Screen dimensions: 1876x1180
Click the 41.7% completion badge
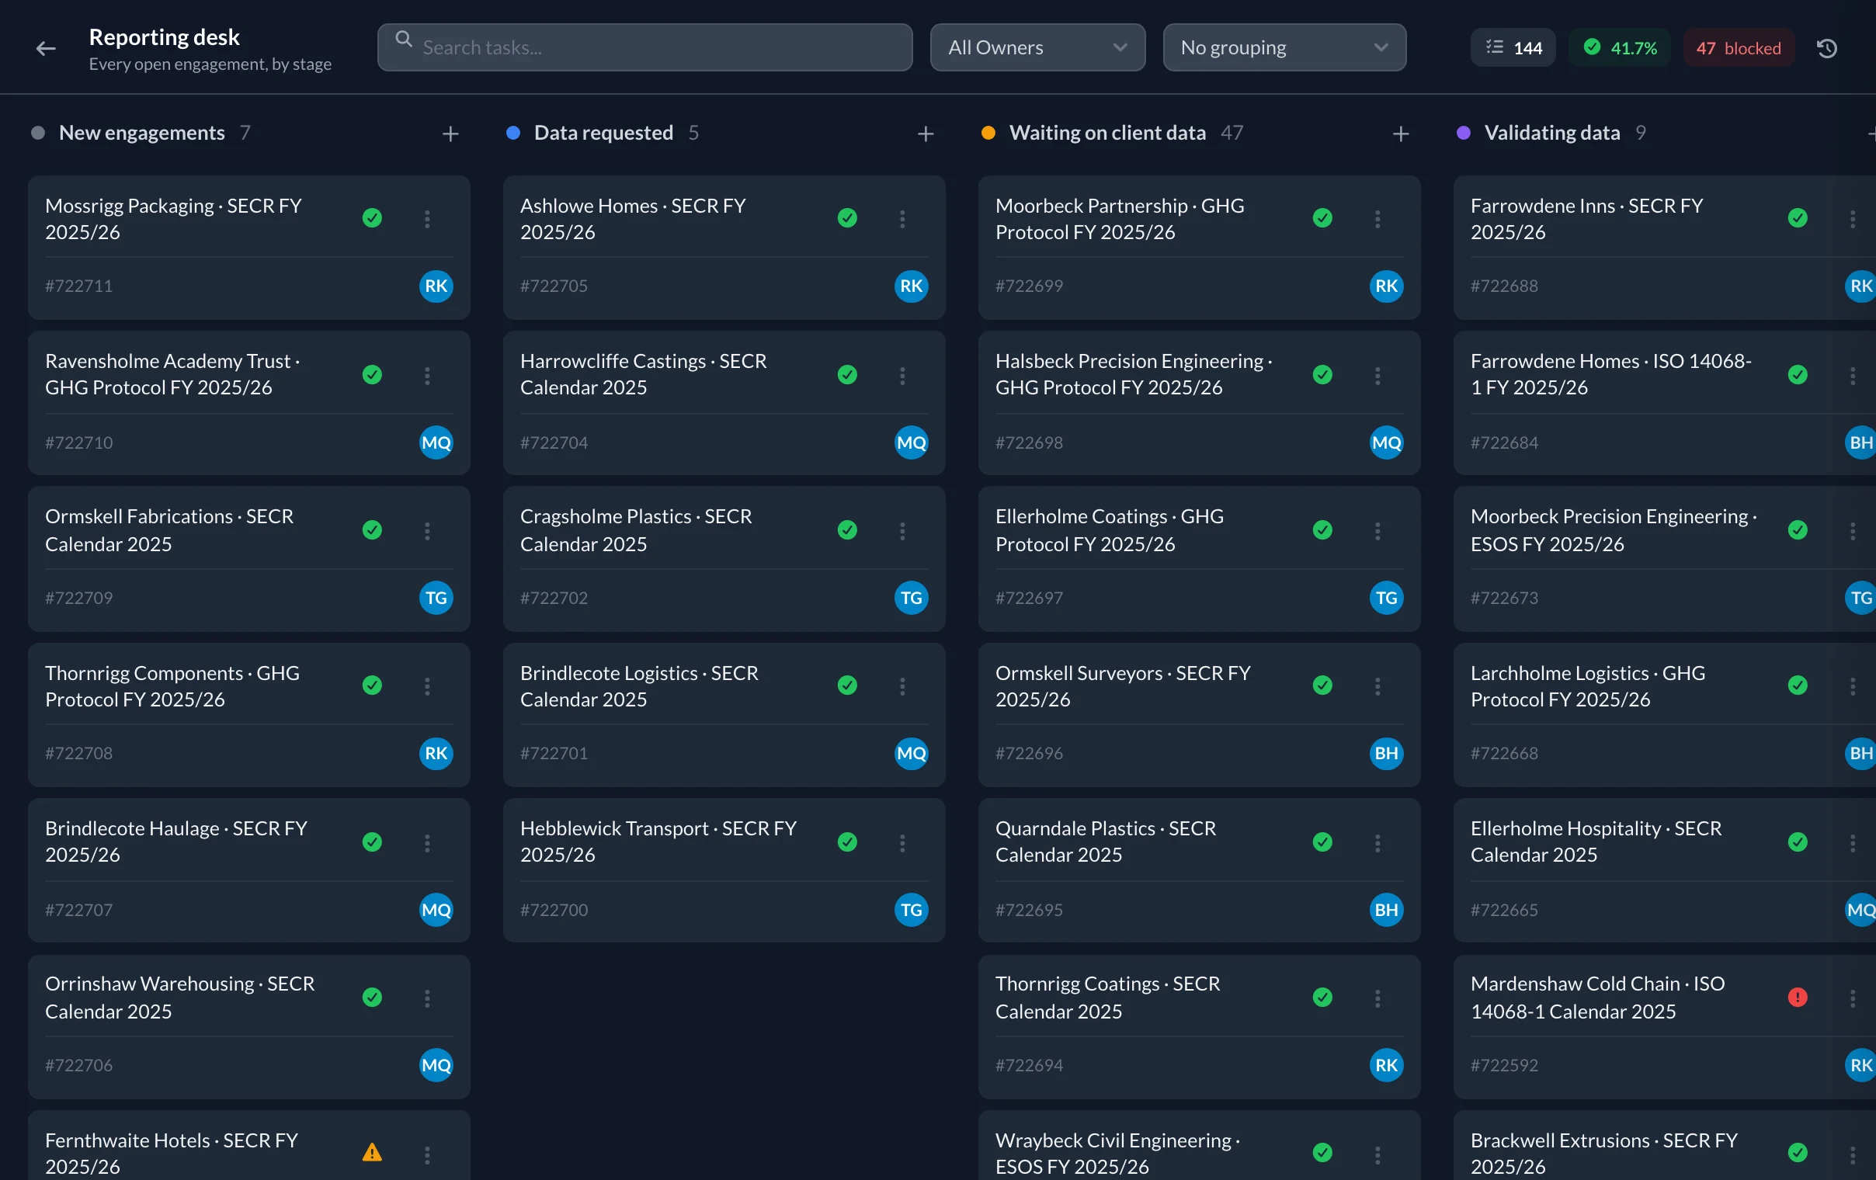(1620, 48)
